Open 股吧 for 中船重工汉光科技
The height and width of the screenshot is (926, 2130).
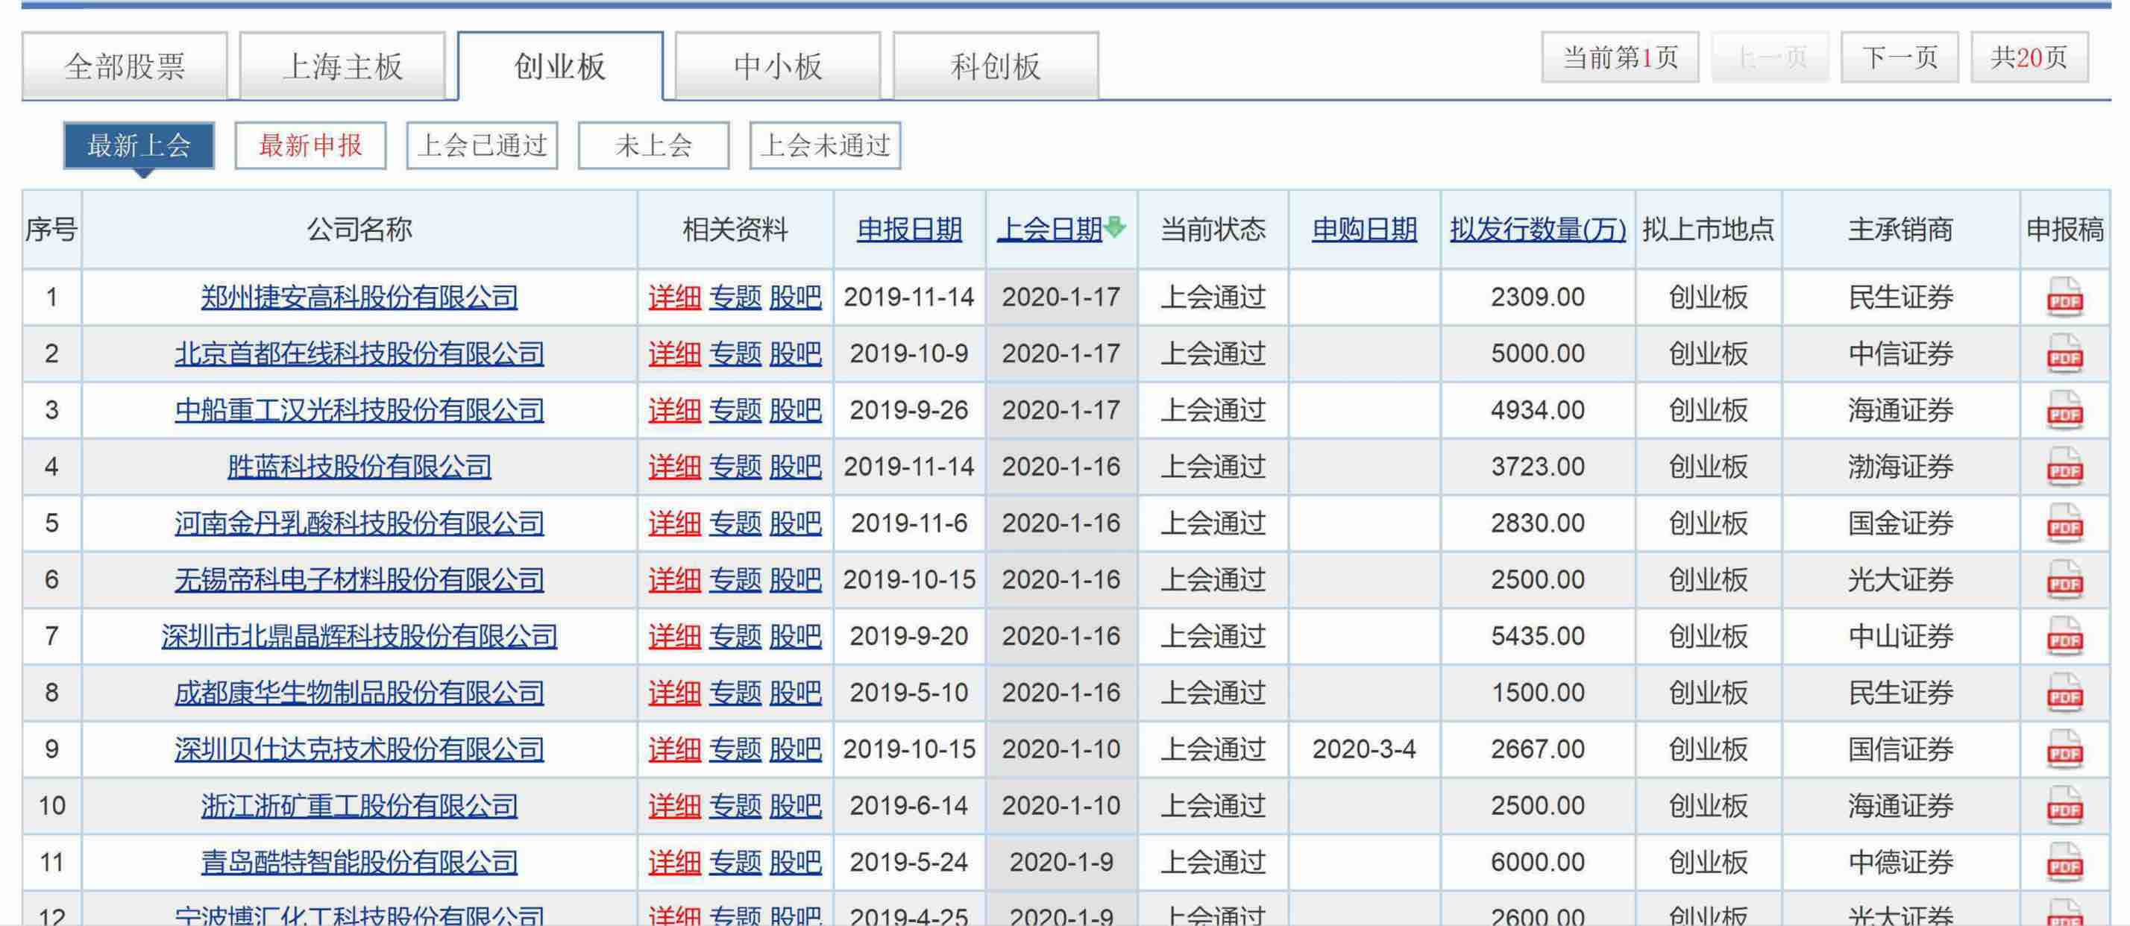point(796,410)
